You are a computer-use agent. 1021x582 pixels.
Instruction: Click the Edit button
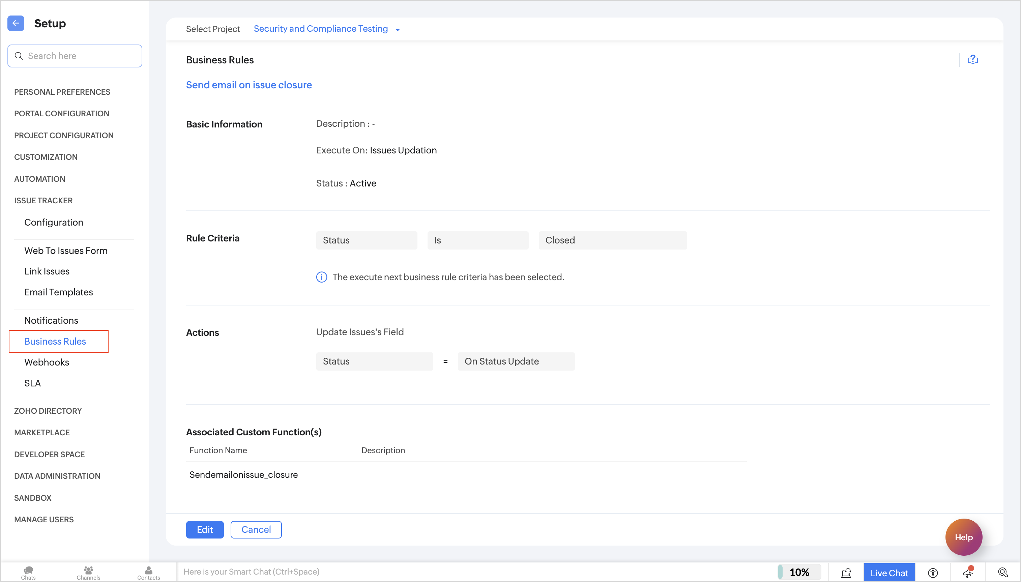(205, 530)
